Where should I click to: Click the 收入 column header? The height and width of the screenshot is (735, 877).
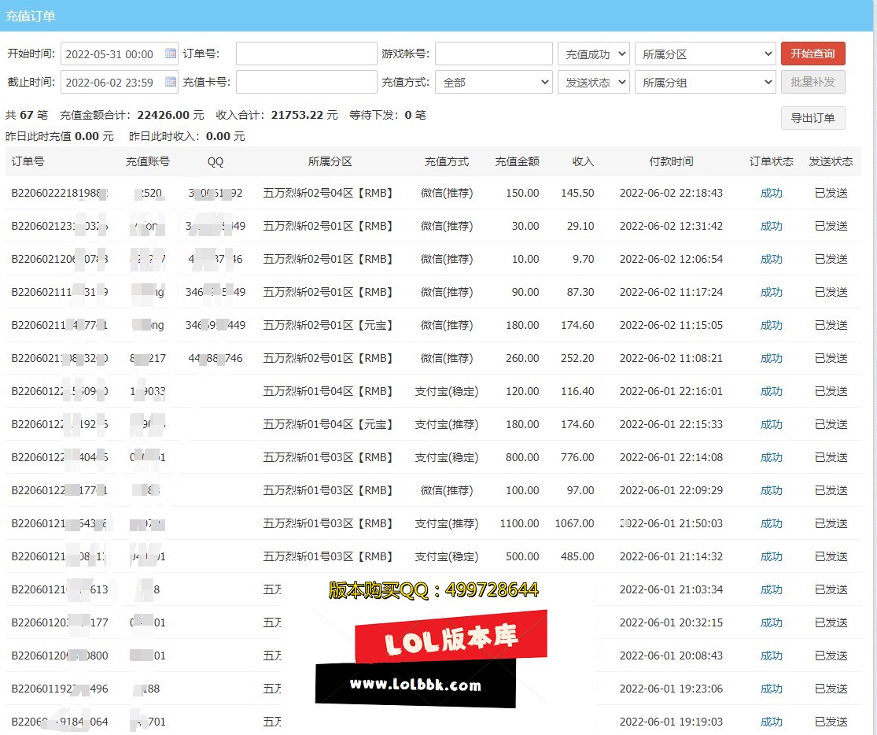pyautogui.click(x=583, y=162)
